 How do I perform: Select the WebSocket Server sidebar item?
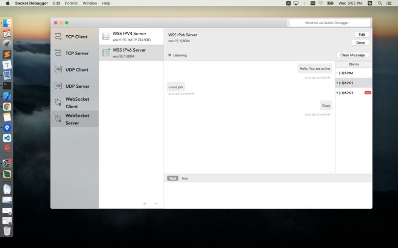point(75,119)
